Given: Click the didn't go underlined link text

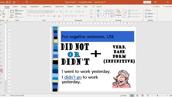Looking at the screenshot, I should pyautogui.click(x=73, y=77).
